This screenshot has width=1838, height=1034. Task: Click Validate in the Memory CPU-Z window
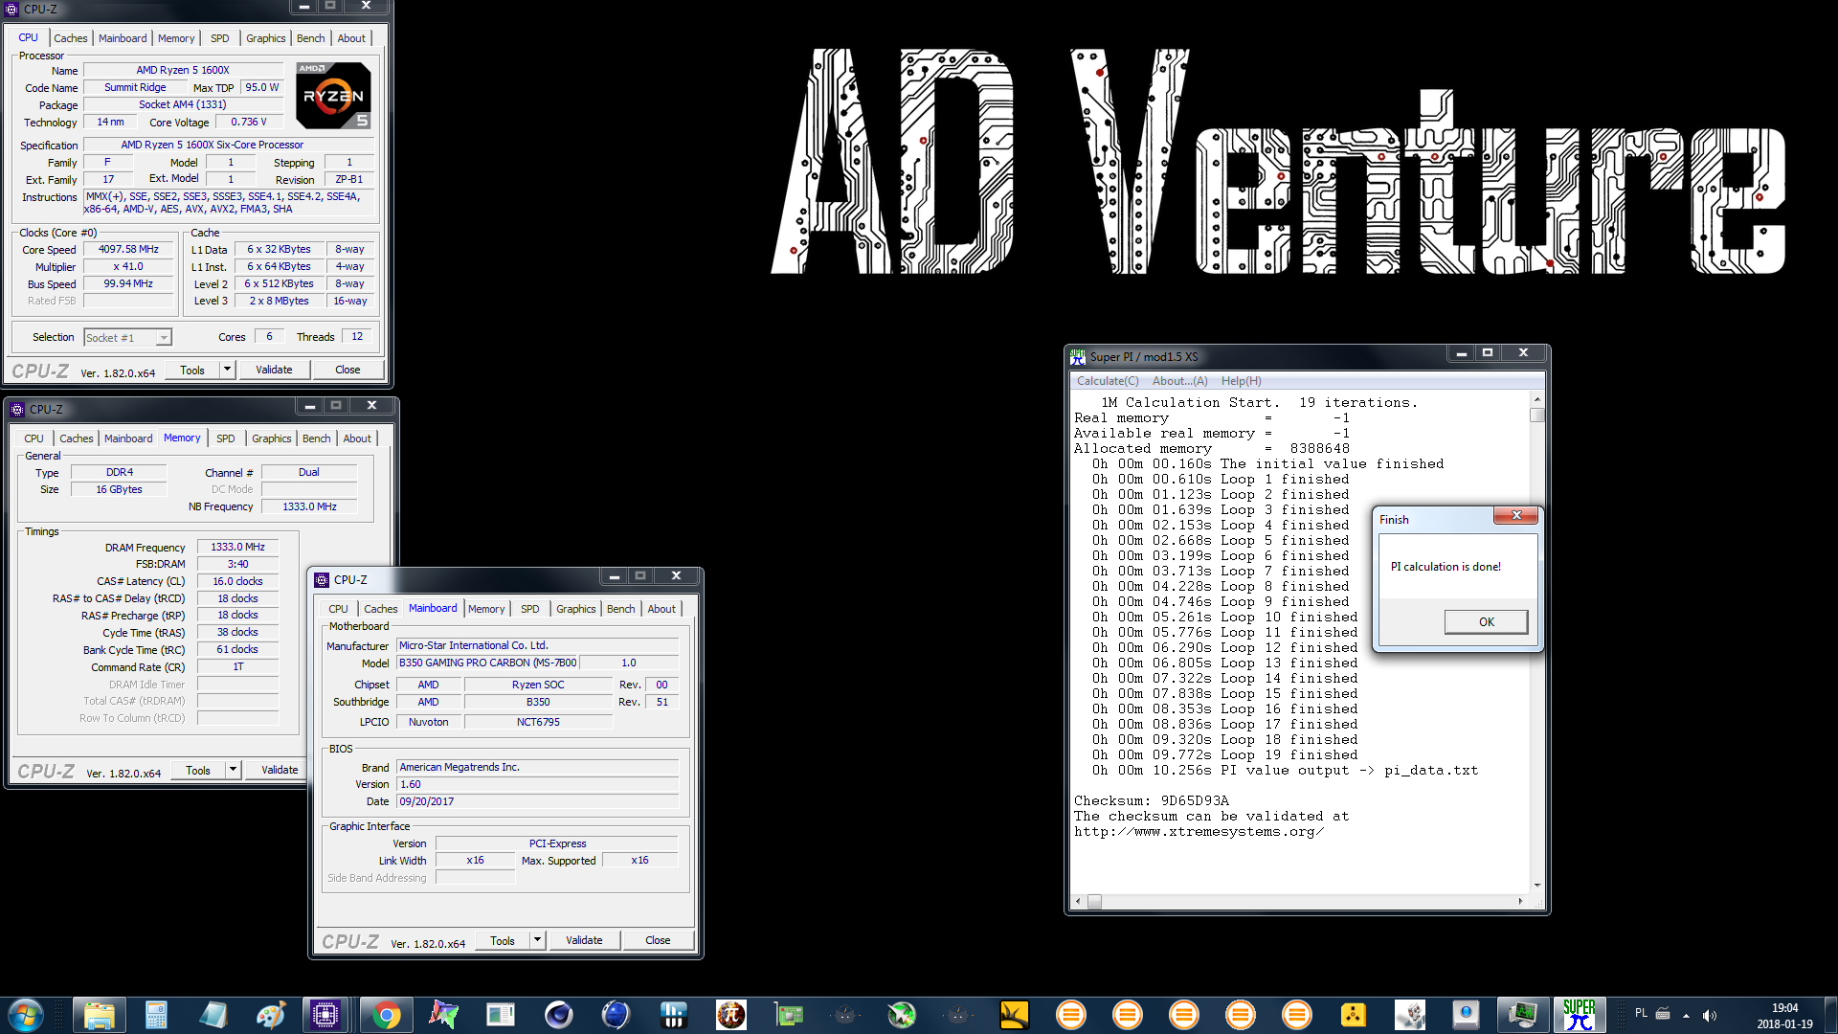pyautogui.click(x=280, y=770)
